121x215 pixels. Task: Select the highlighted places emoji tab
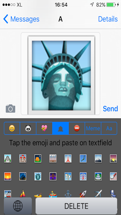click(60, 128)
